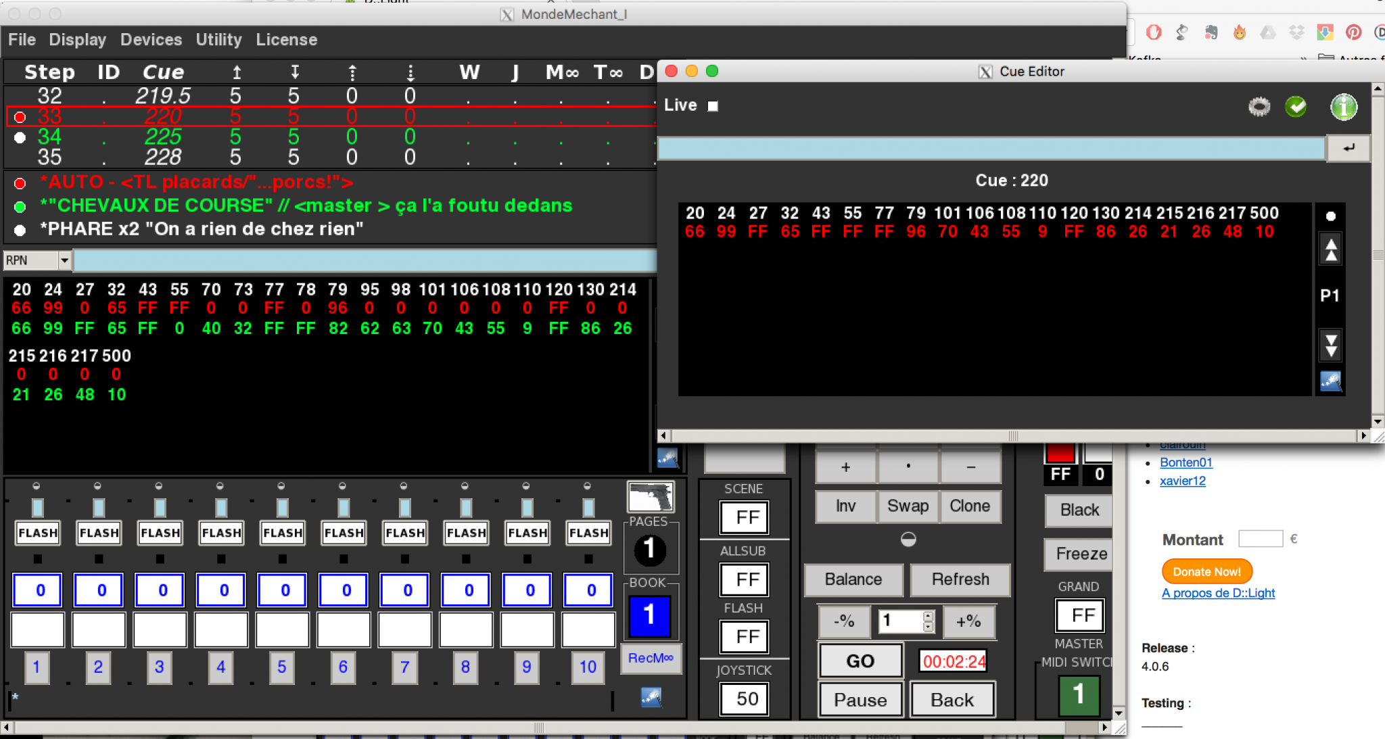Open the Utility menu
The image size is (1385, 739).
pos(218,40)
